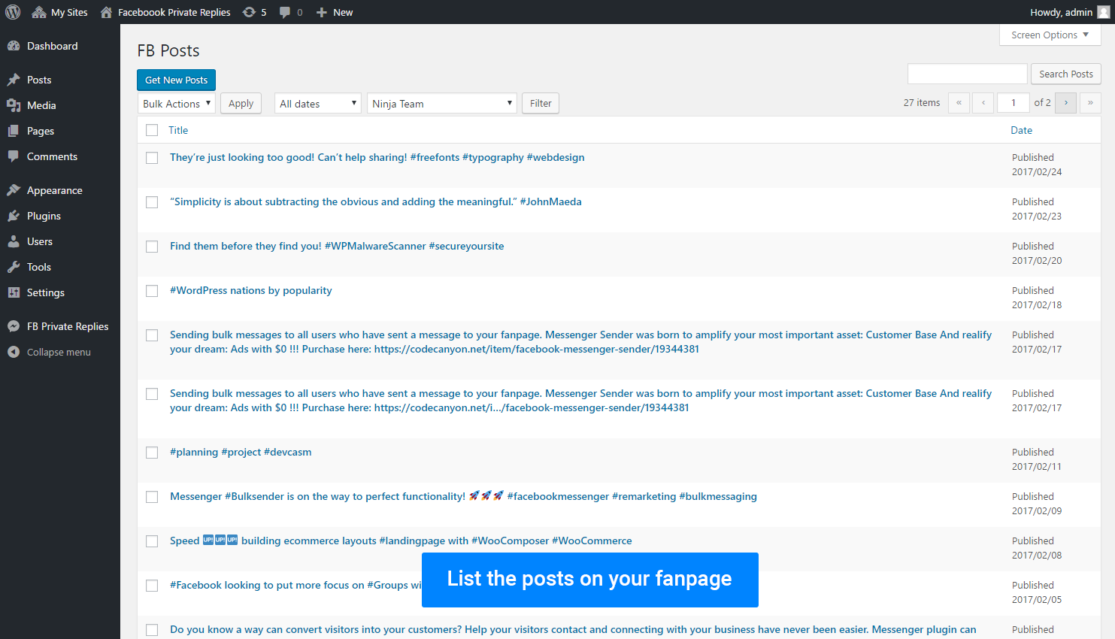Click the admin avatar icon
Screen dimensions: 1115x639
coord(1103,12)
